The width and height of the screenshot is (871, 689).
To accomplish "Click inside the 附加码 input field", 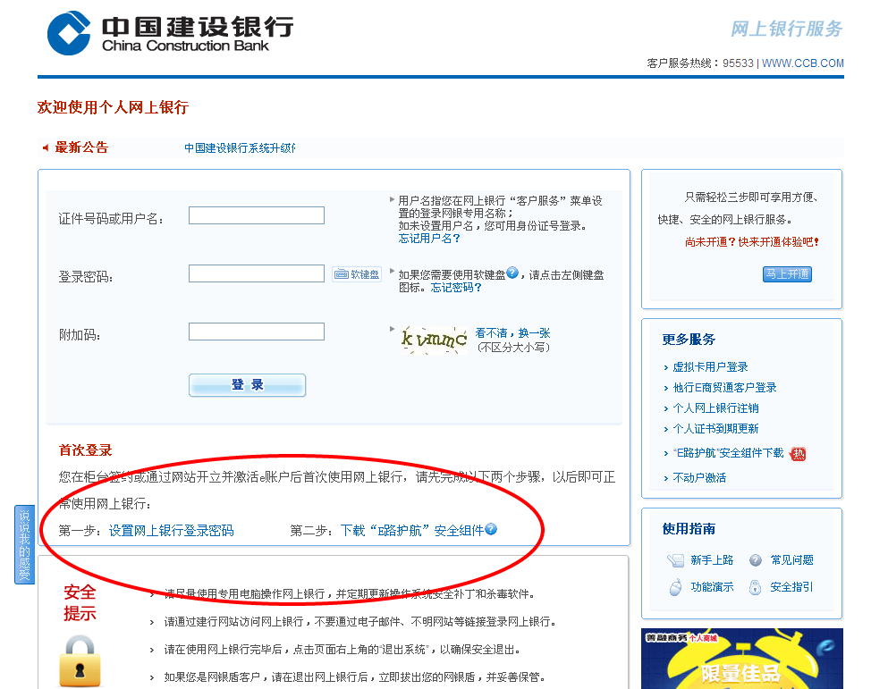I will coord(257,331).
